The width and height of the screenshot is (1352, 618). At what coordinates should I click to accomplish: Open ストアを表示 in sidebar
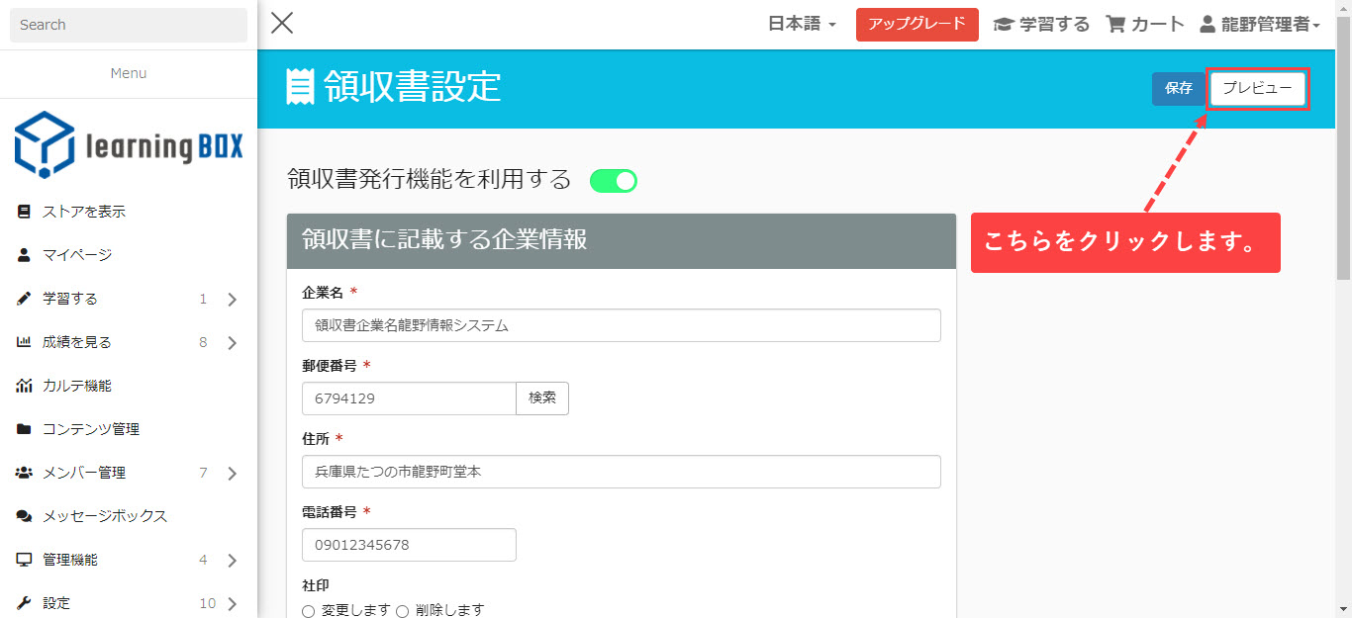84,212
